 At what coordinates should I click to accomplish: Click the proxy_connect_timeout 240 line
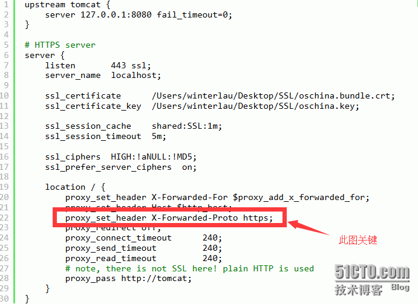143,238
